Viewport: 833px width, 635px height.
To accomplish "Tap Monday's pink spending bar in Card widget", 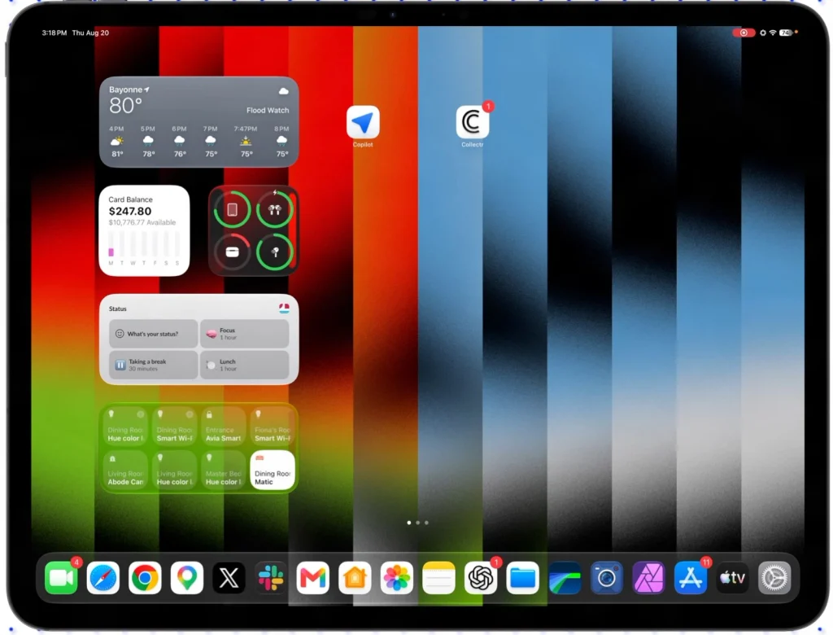I will pyautogui.click(x=111, y=252).
